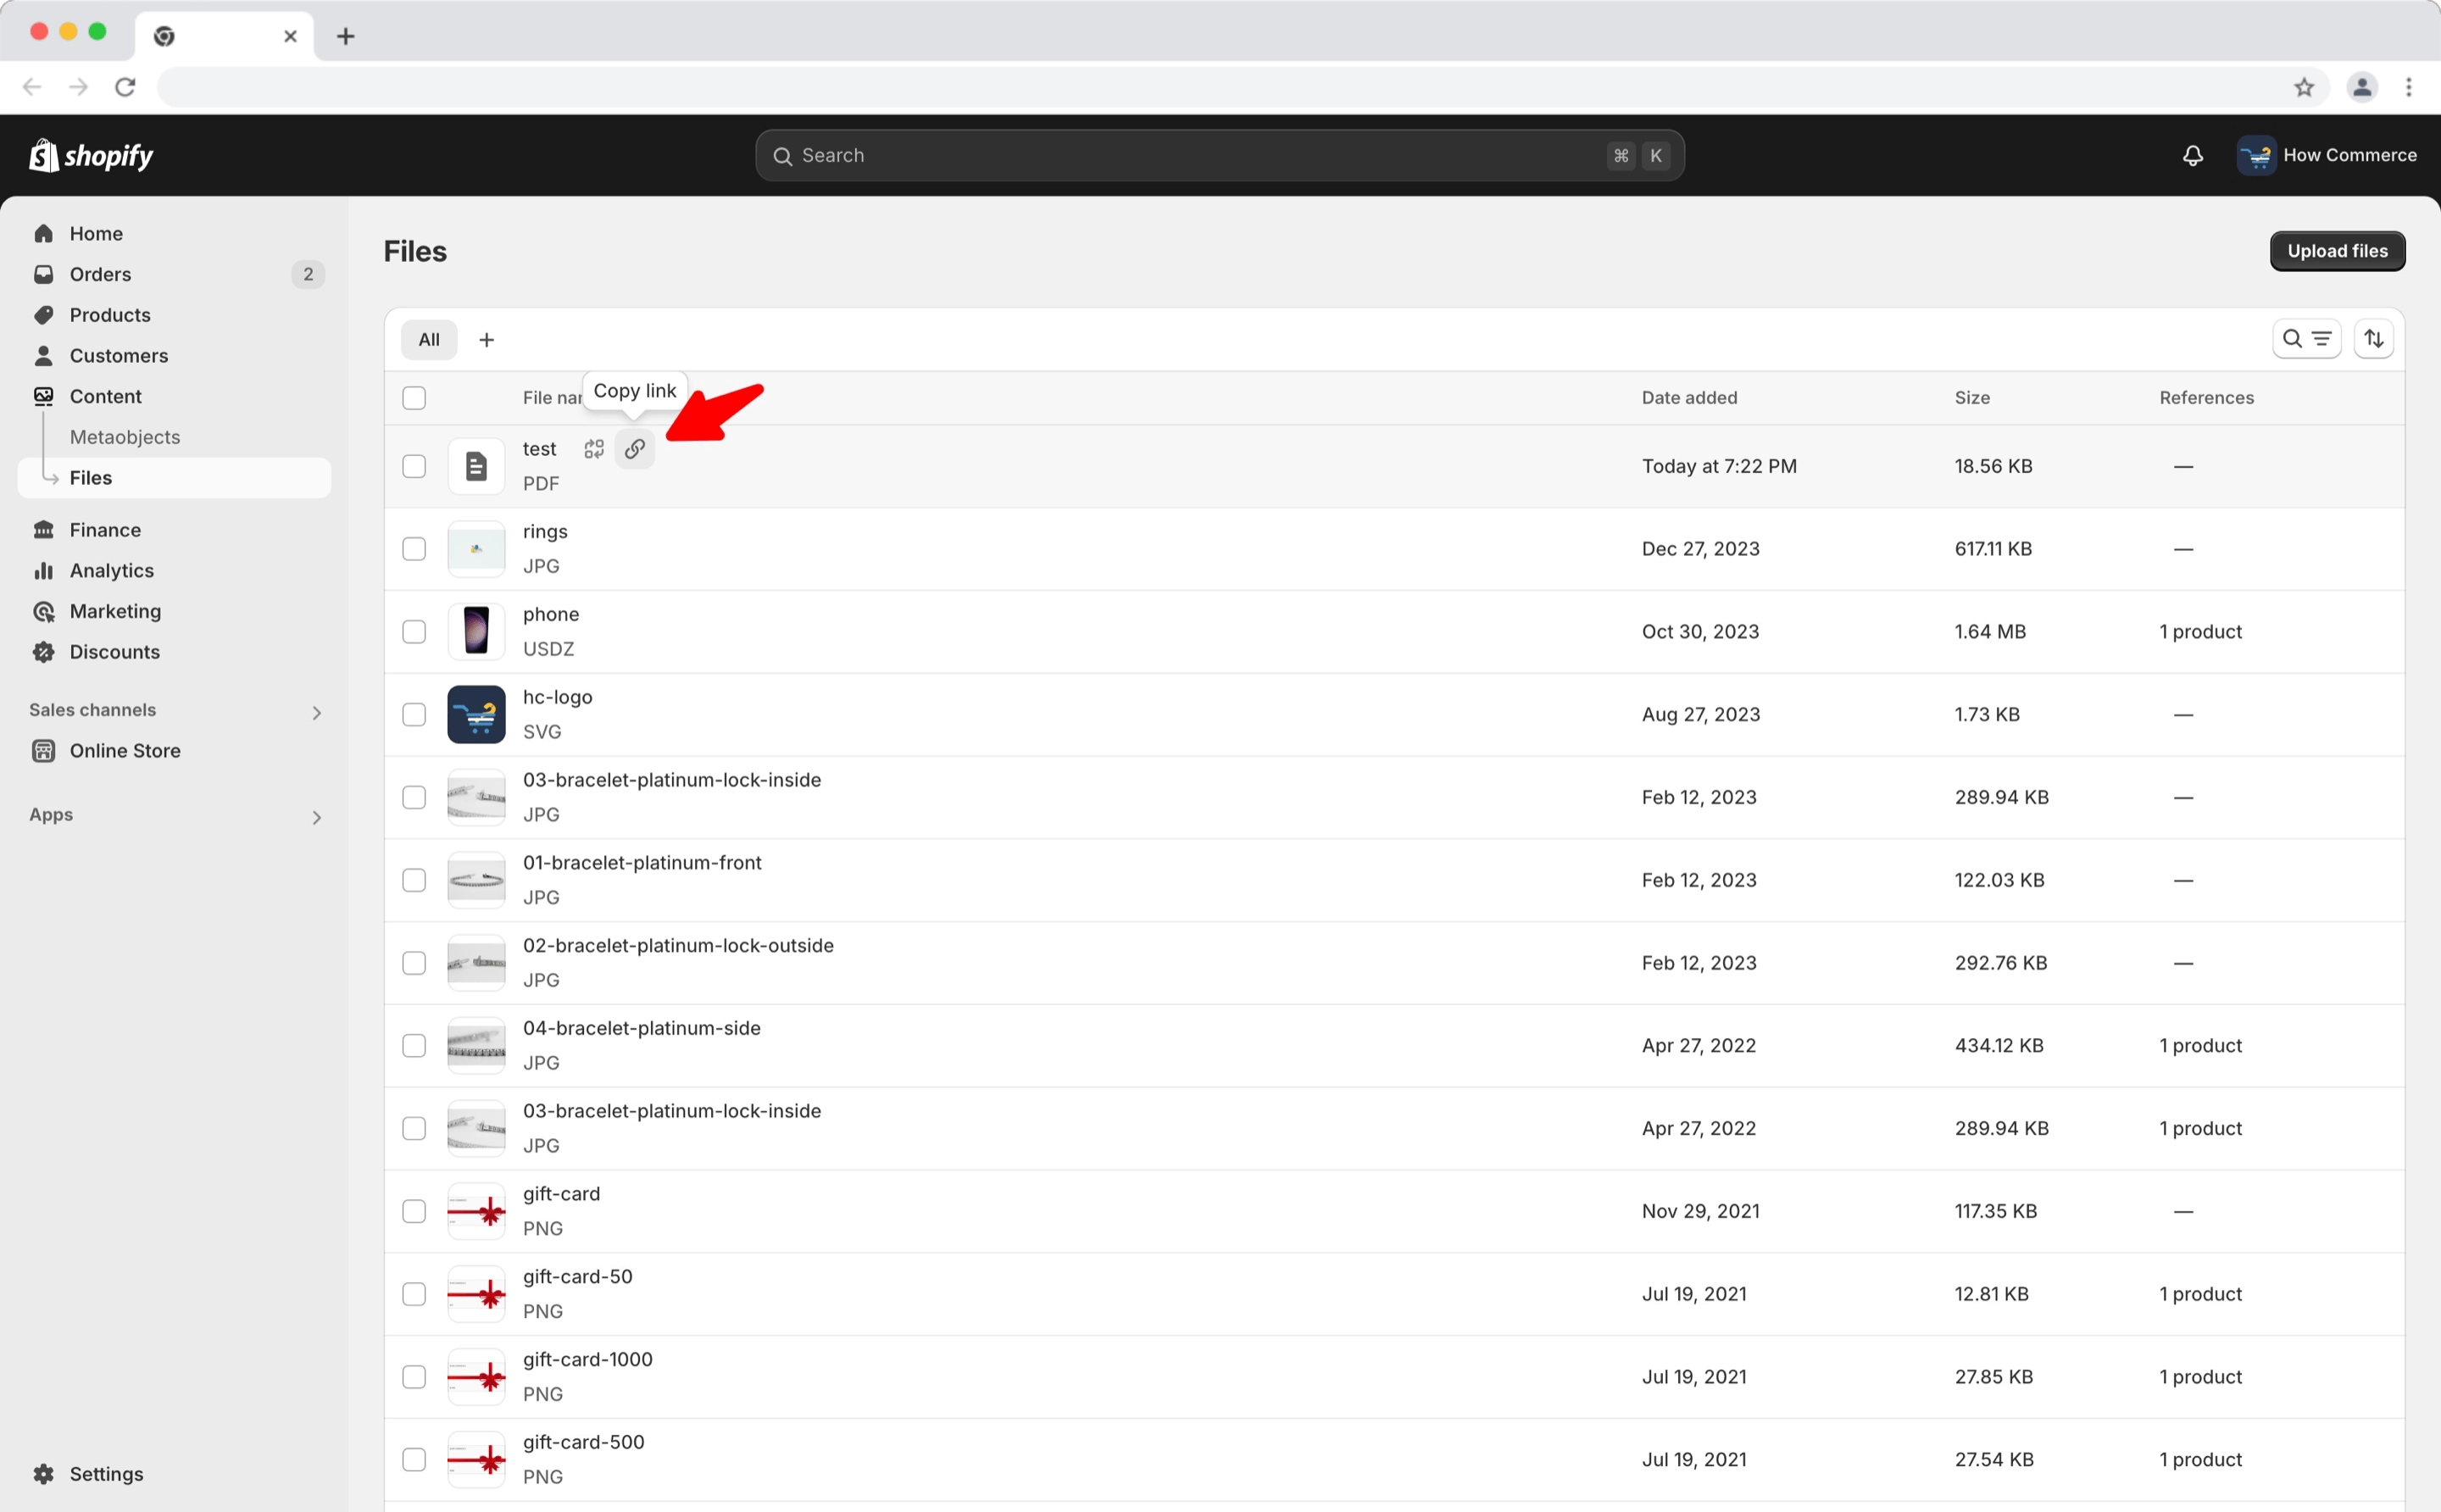Bookmark this page with the star icon
The height and width of the screenshot is (1512, 2441).
[2304, 87]
